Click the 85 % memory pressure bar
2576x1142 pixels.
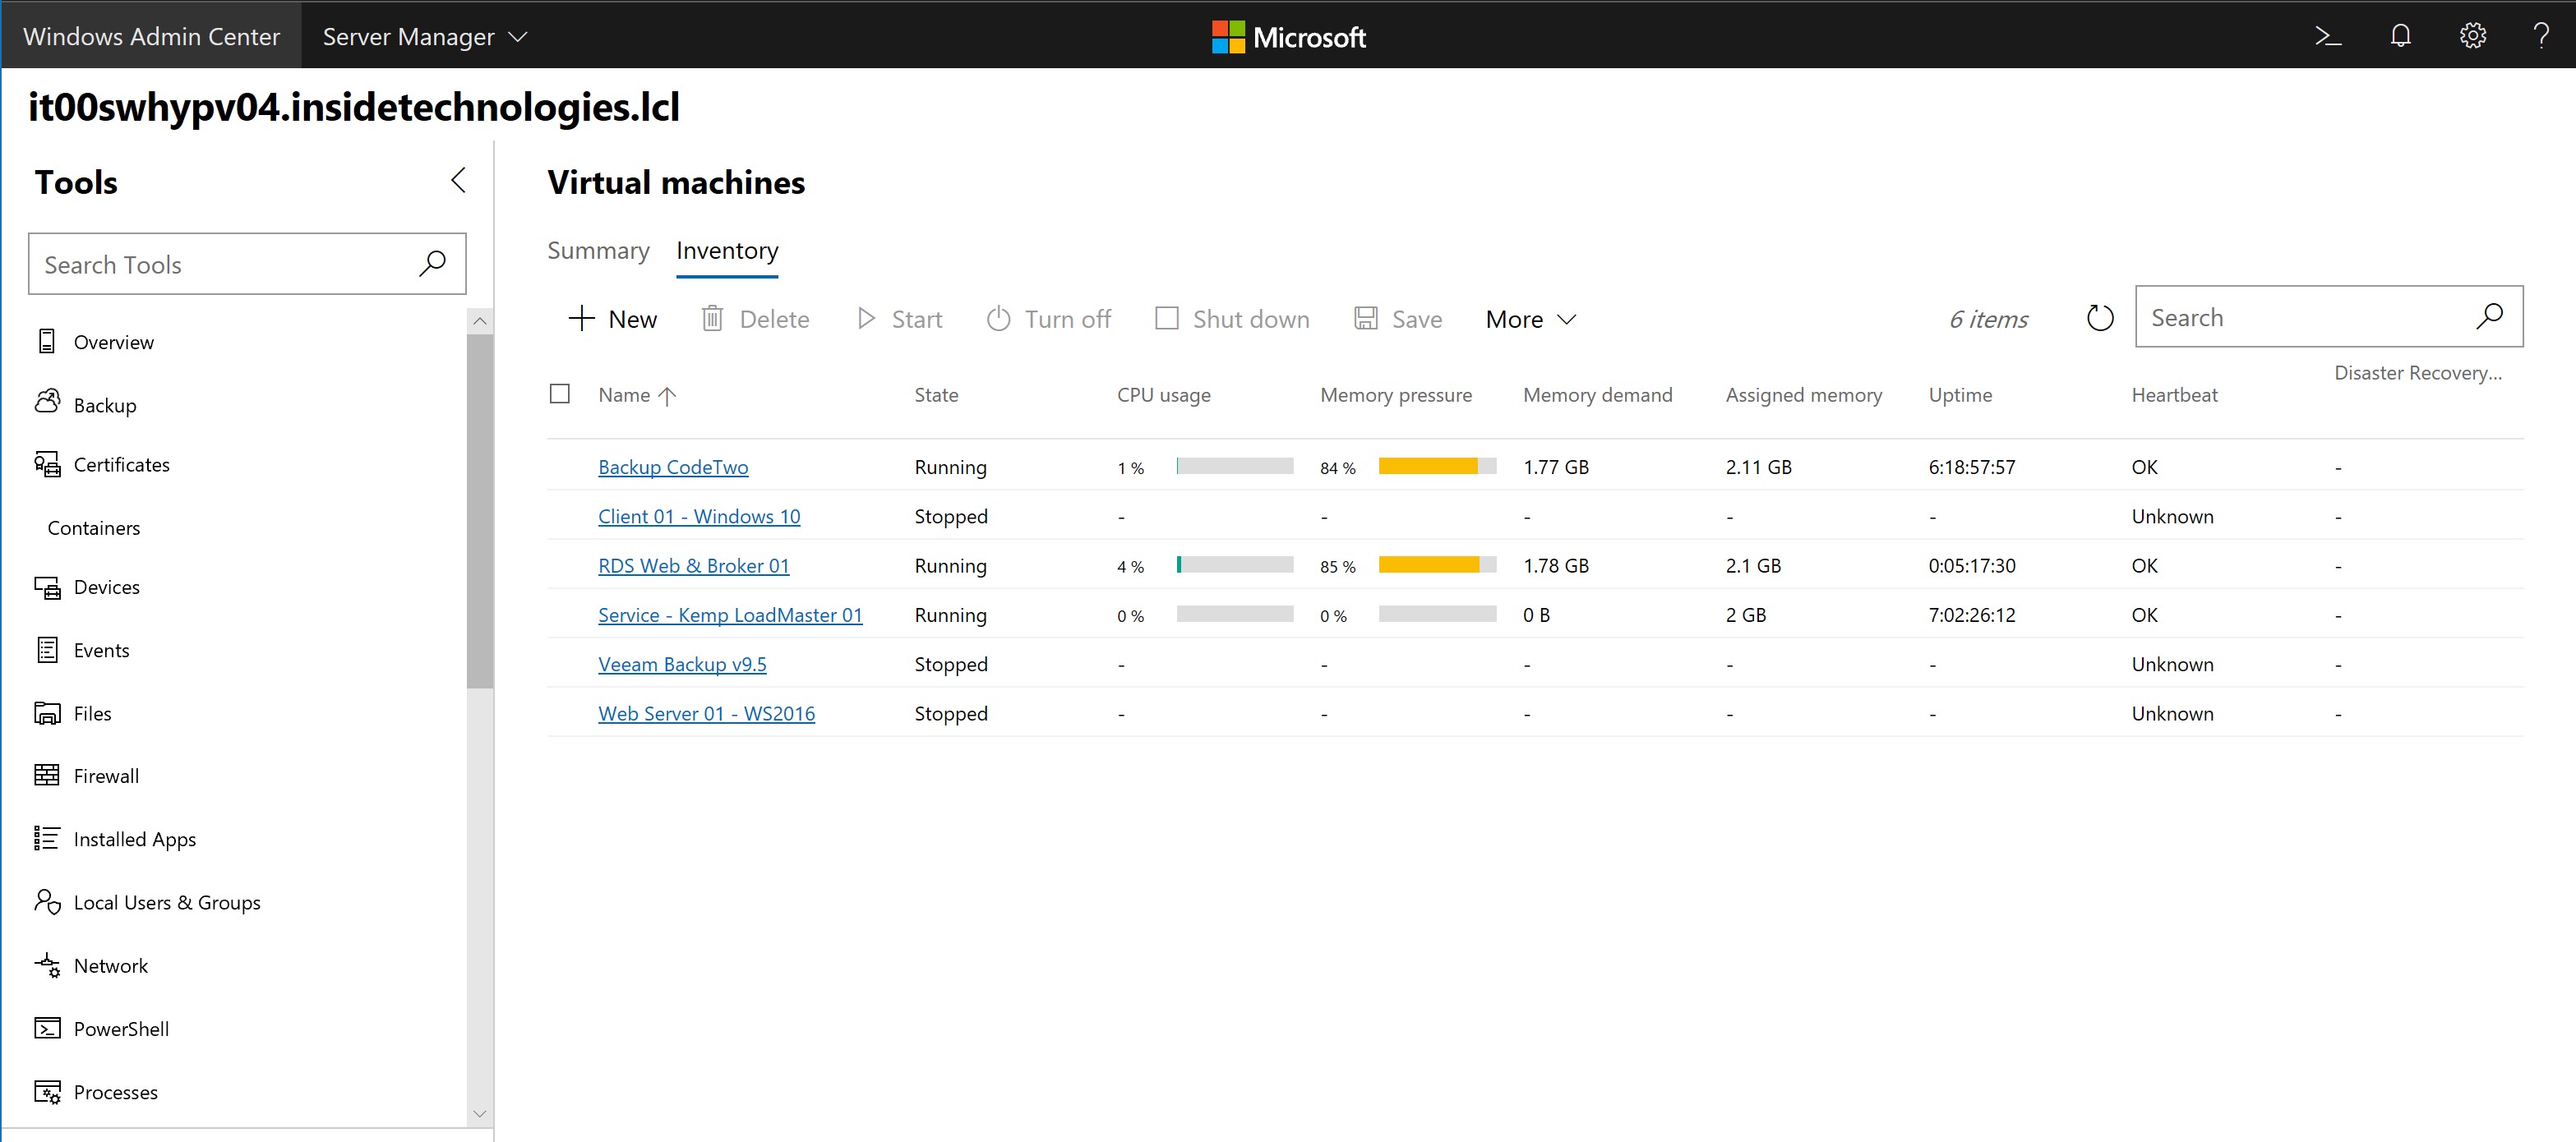tap(1437, 564)
